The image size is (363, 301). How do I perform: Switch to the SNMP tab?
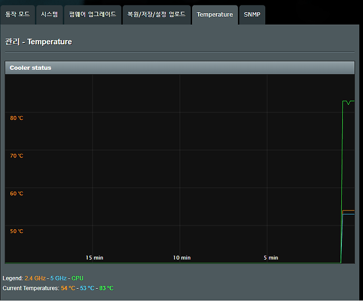pos(252,15)
